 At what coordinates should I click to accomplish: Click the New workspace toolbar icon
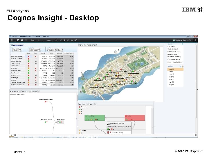click(x=18, y=40)
